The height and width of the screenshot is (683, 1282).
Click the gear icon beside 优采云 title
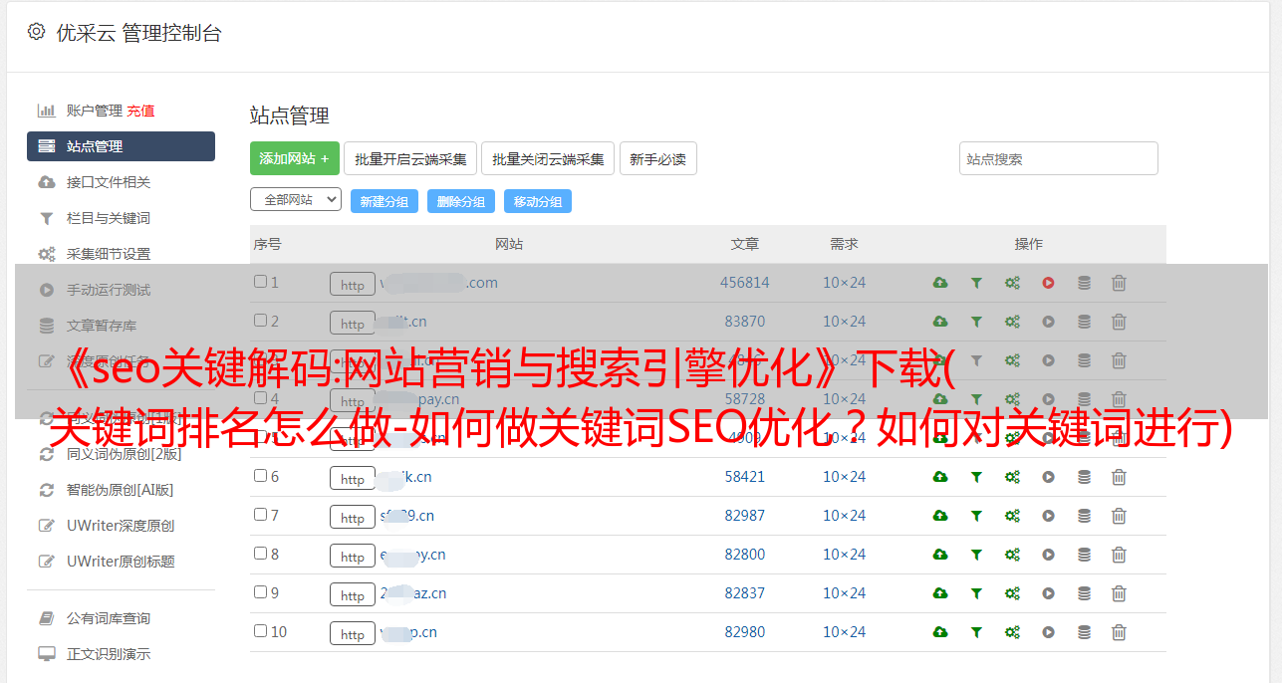click(37, 32)
